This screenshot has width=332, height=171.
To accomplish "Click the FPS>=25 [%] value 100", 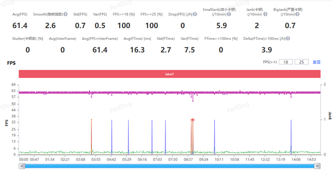I will [151, 25].
